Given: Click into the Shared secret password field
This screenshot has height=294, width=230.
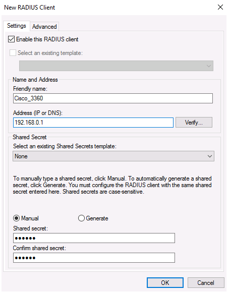Looking at the screenshot, I should point(94,238).
